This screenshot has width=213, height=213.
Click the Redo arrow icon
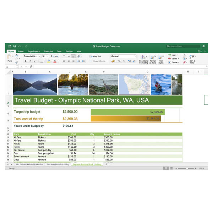click(26, 46)
